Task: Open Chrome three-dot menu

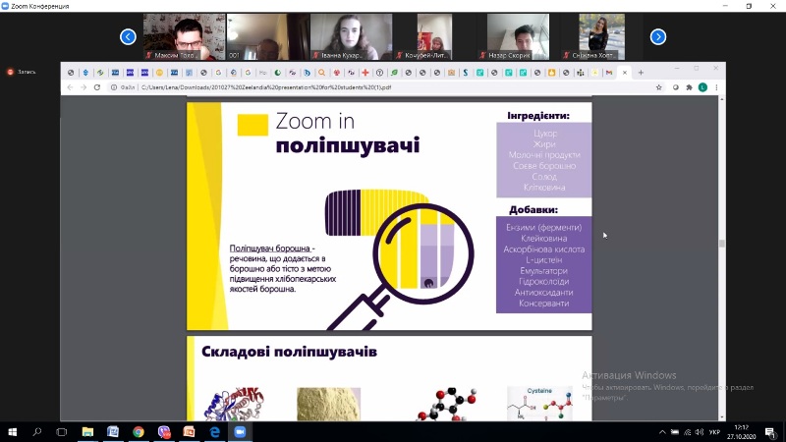Action: click(x=716, y=87)
